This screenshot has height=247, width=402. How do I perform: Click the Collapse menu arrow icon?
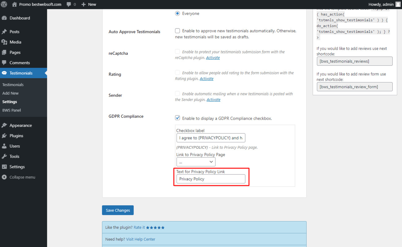tap(4, 177)
